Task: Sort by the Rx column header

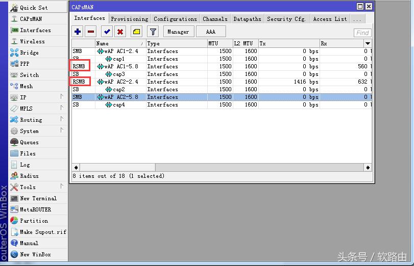Action: coord(342,43)
